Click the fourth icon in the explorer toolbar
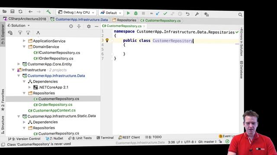This screenshot has width=277, height=155. coord(38,33)
